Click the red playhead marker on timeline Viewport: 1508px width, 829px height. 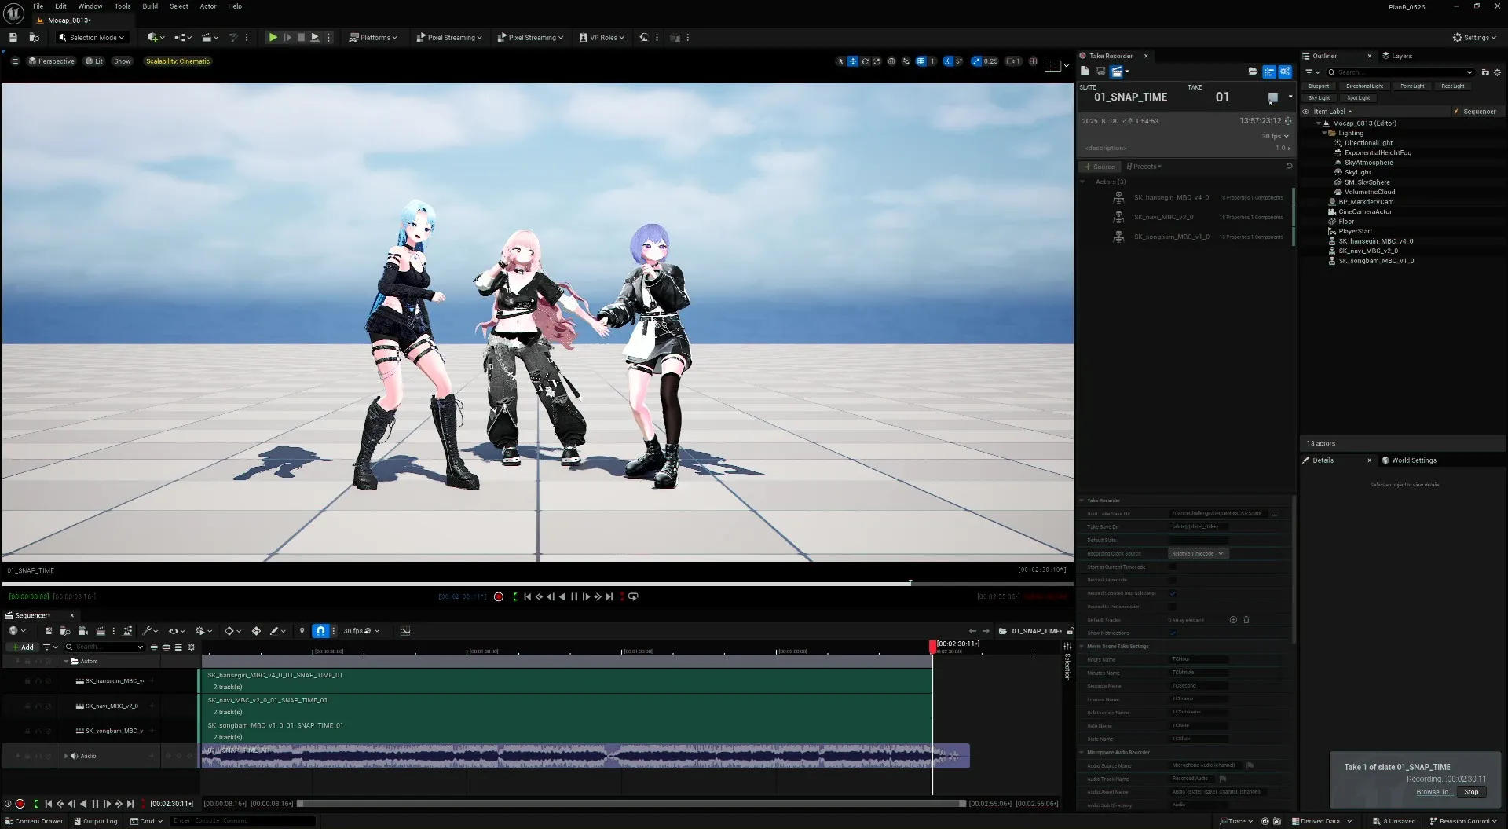pos(932,646)
